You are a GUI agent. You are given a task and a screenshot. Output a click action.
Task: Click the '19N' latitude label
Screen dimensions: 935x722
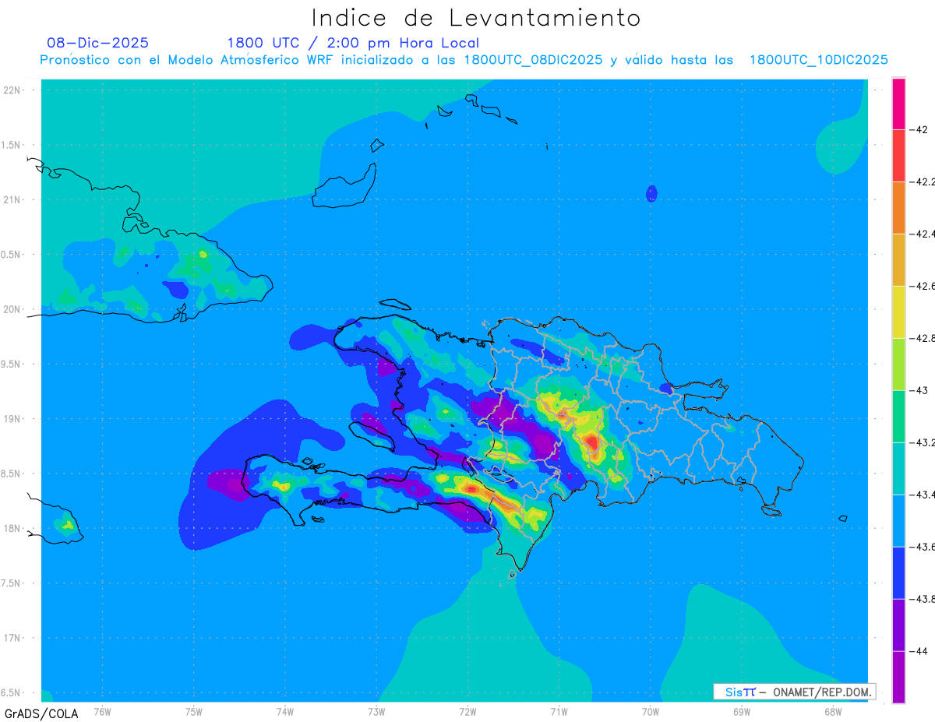tap(12, 419)
